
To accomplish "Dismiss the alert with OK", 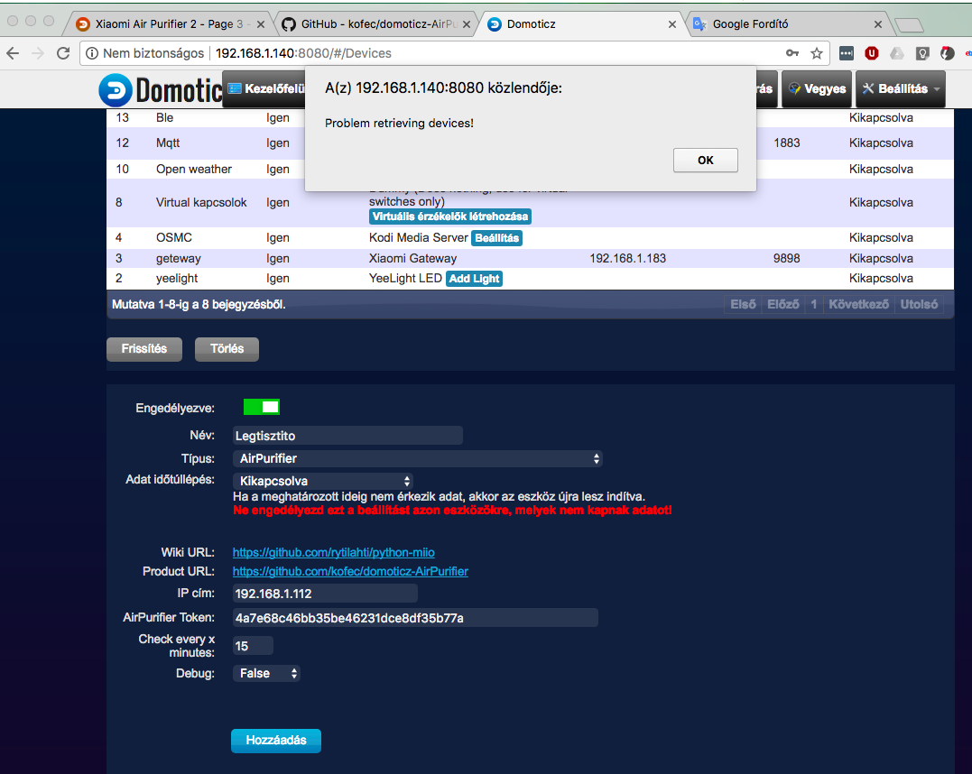I will pos(706,160).
